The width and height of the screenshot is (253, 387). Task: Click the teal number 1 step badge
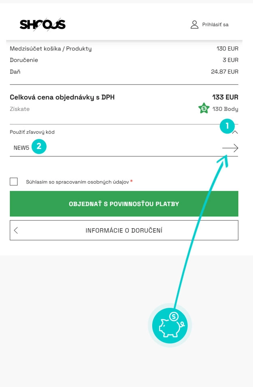(227, 126)
